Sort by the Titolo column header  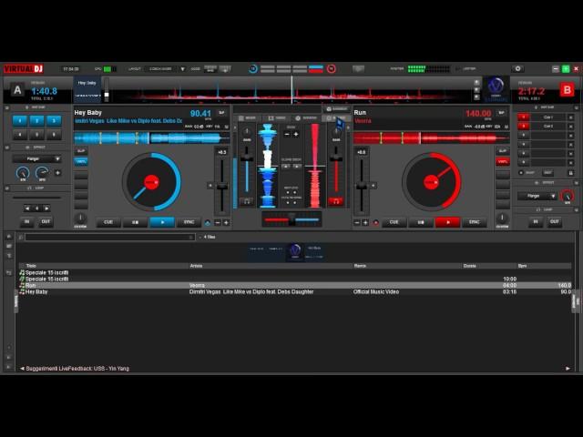31,266
